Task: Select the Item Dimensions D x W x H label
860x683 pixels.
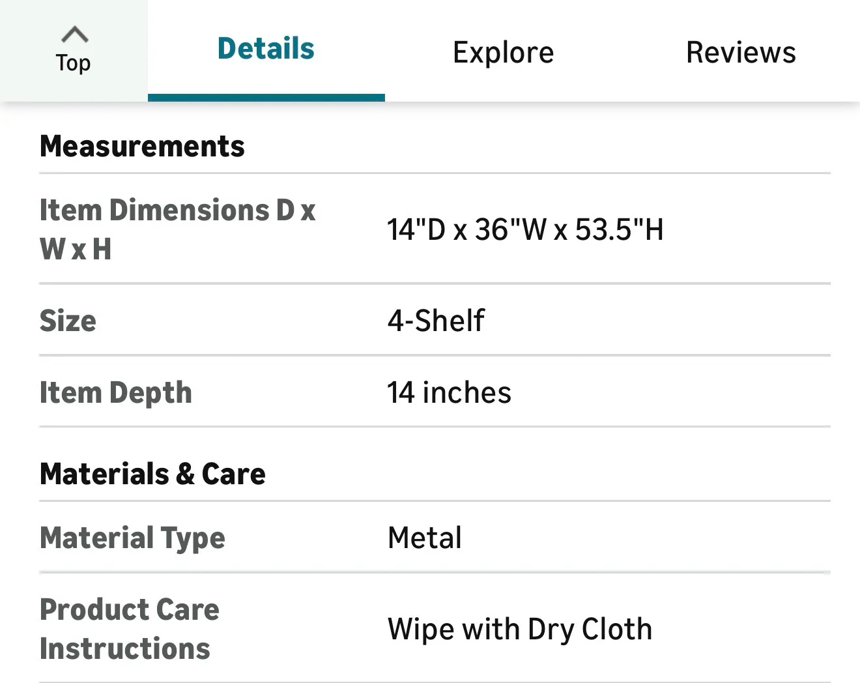Action: click(177, 229)
